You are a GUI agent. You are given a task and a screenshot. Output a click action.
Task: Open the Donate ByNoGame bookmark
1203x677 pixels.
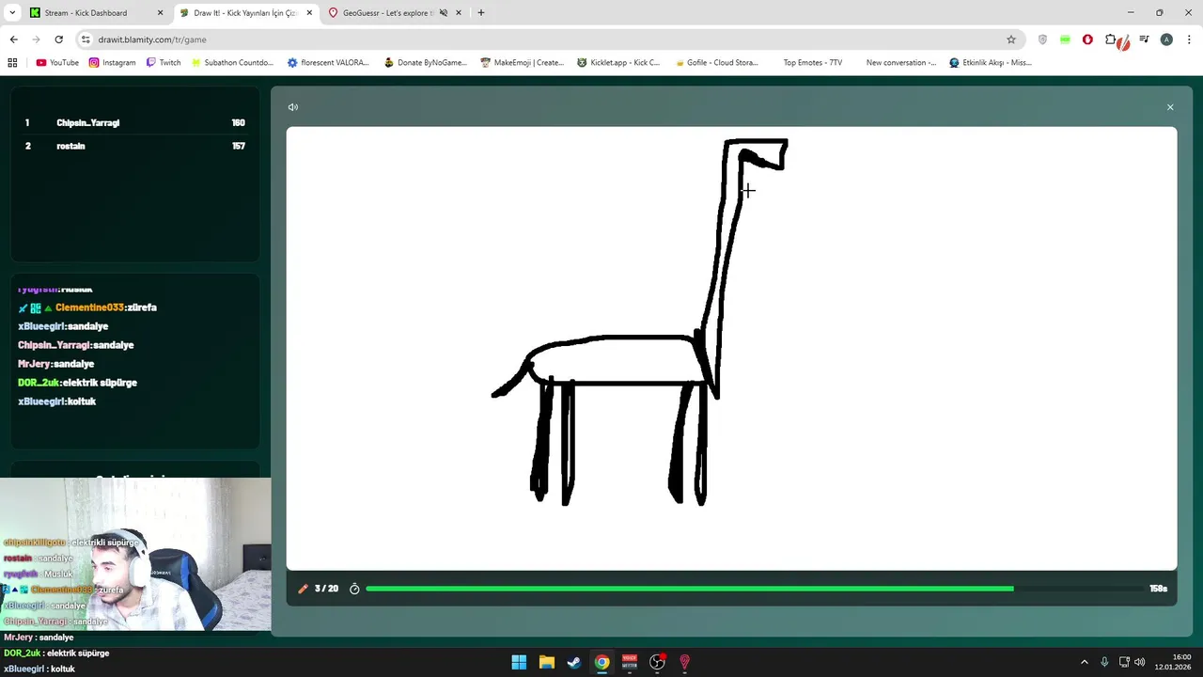425,63
